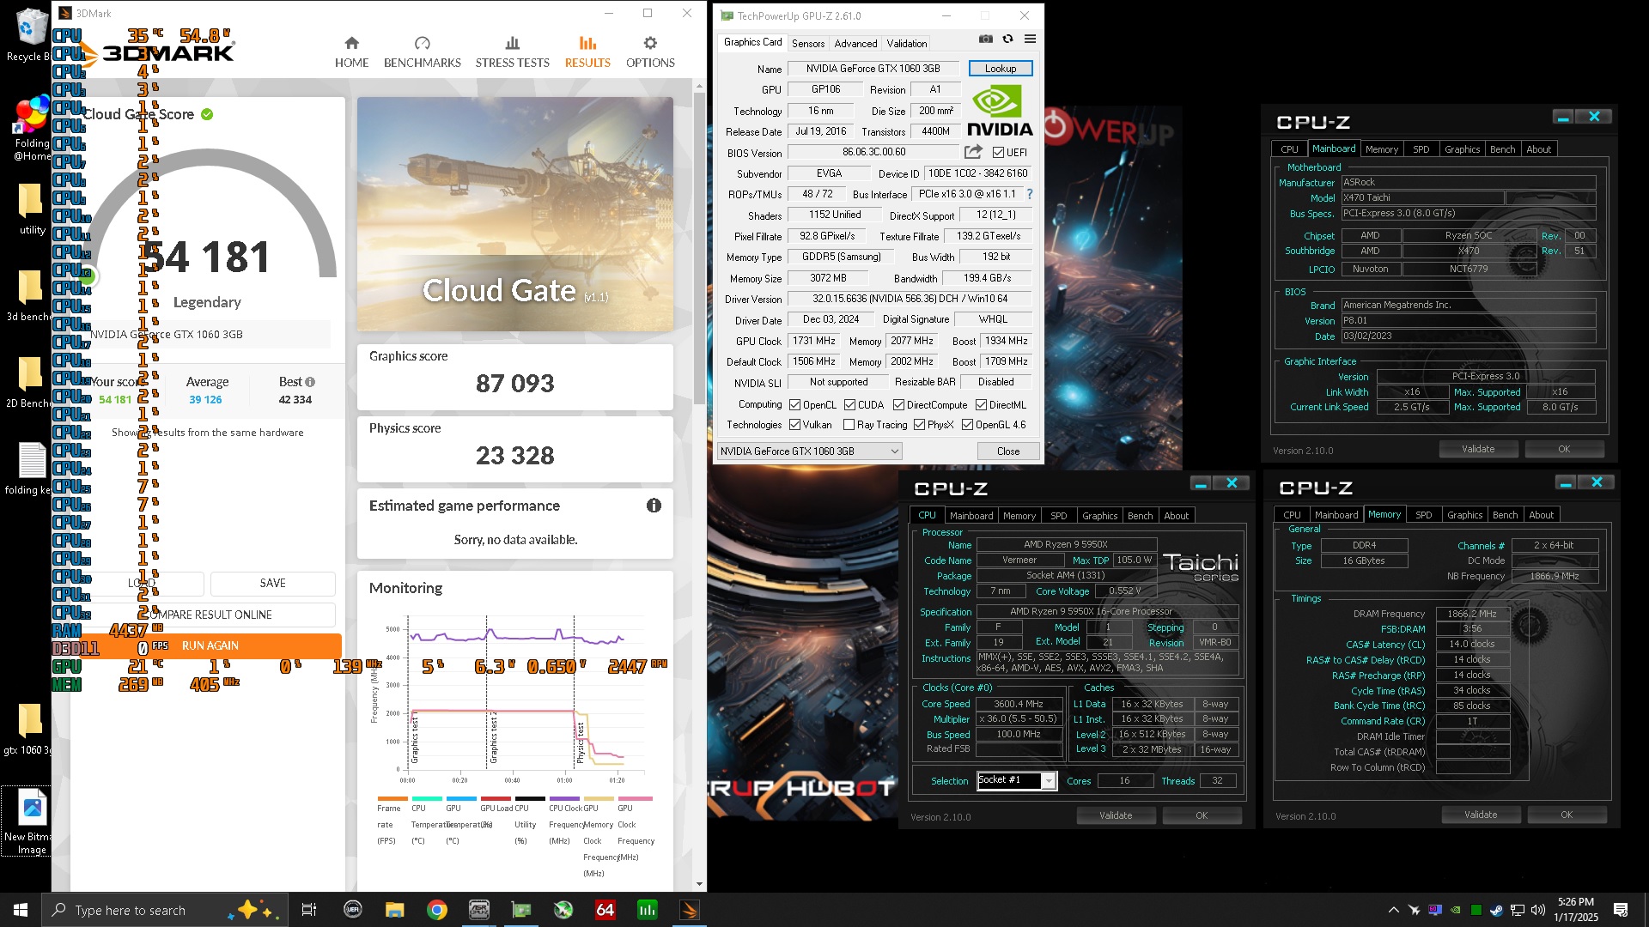This screenshot has height=927, width=1649.
Task: Toggle the OpenCL checkbox
Action: (795, 405)
